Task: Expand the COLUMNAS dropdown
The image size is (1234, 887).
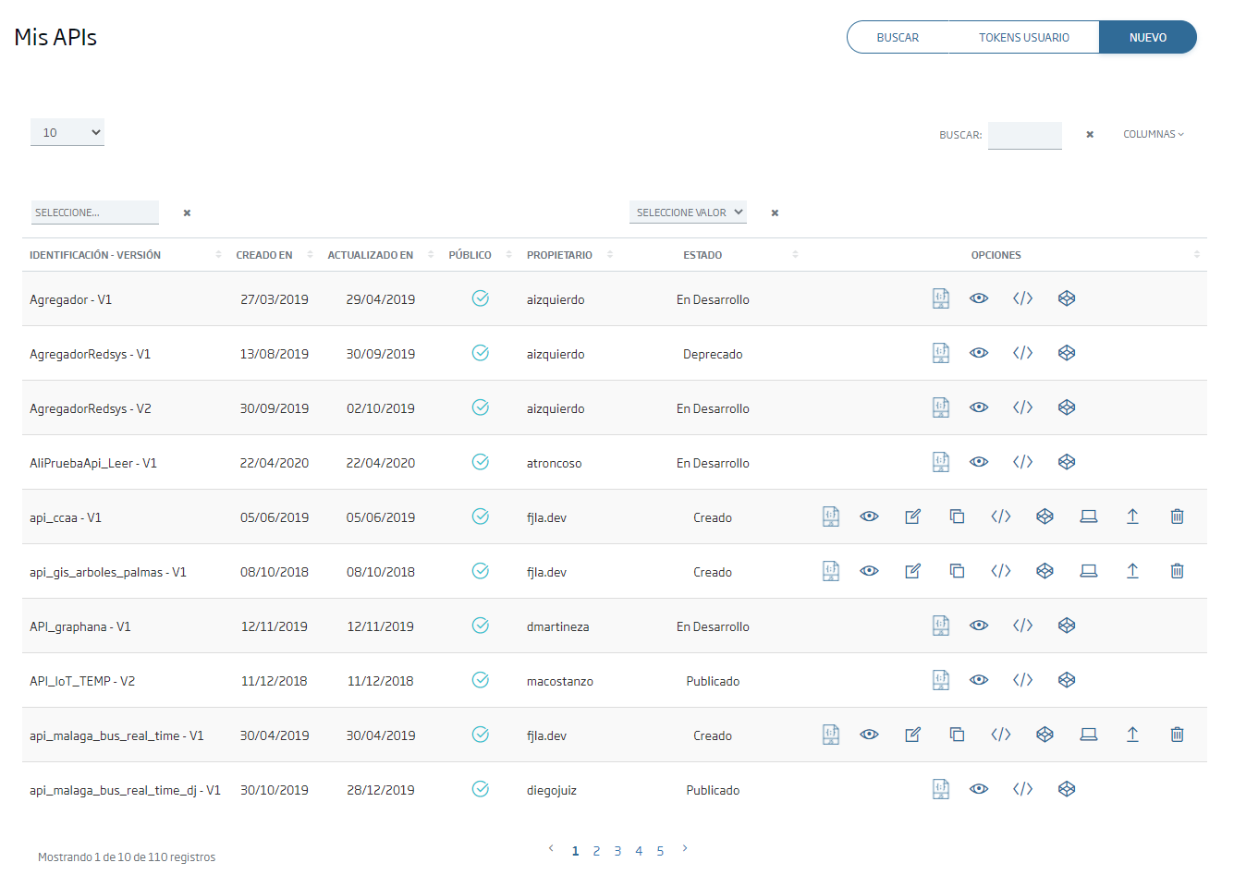Action: 1154,134
